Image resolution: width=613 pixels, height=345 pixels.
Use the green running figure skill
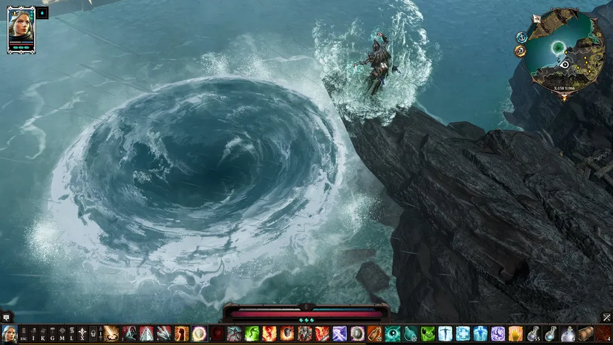click(252, 334)
